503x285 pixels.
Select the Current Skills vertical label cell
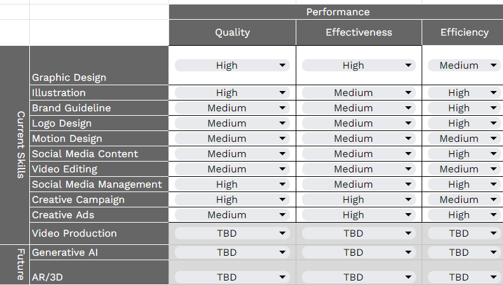[x=20, y=145]
